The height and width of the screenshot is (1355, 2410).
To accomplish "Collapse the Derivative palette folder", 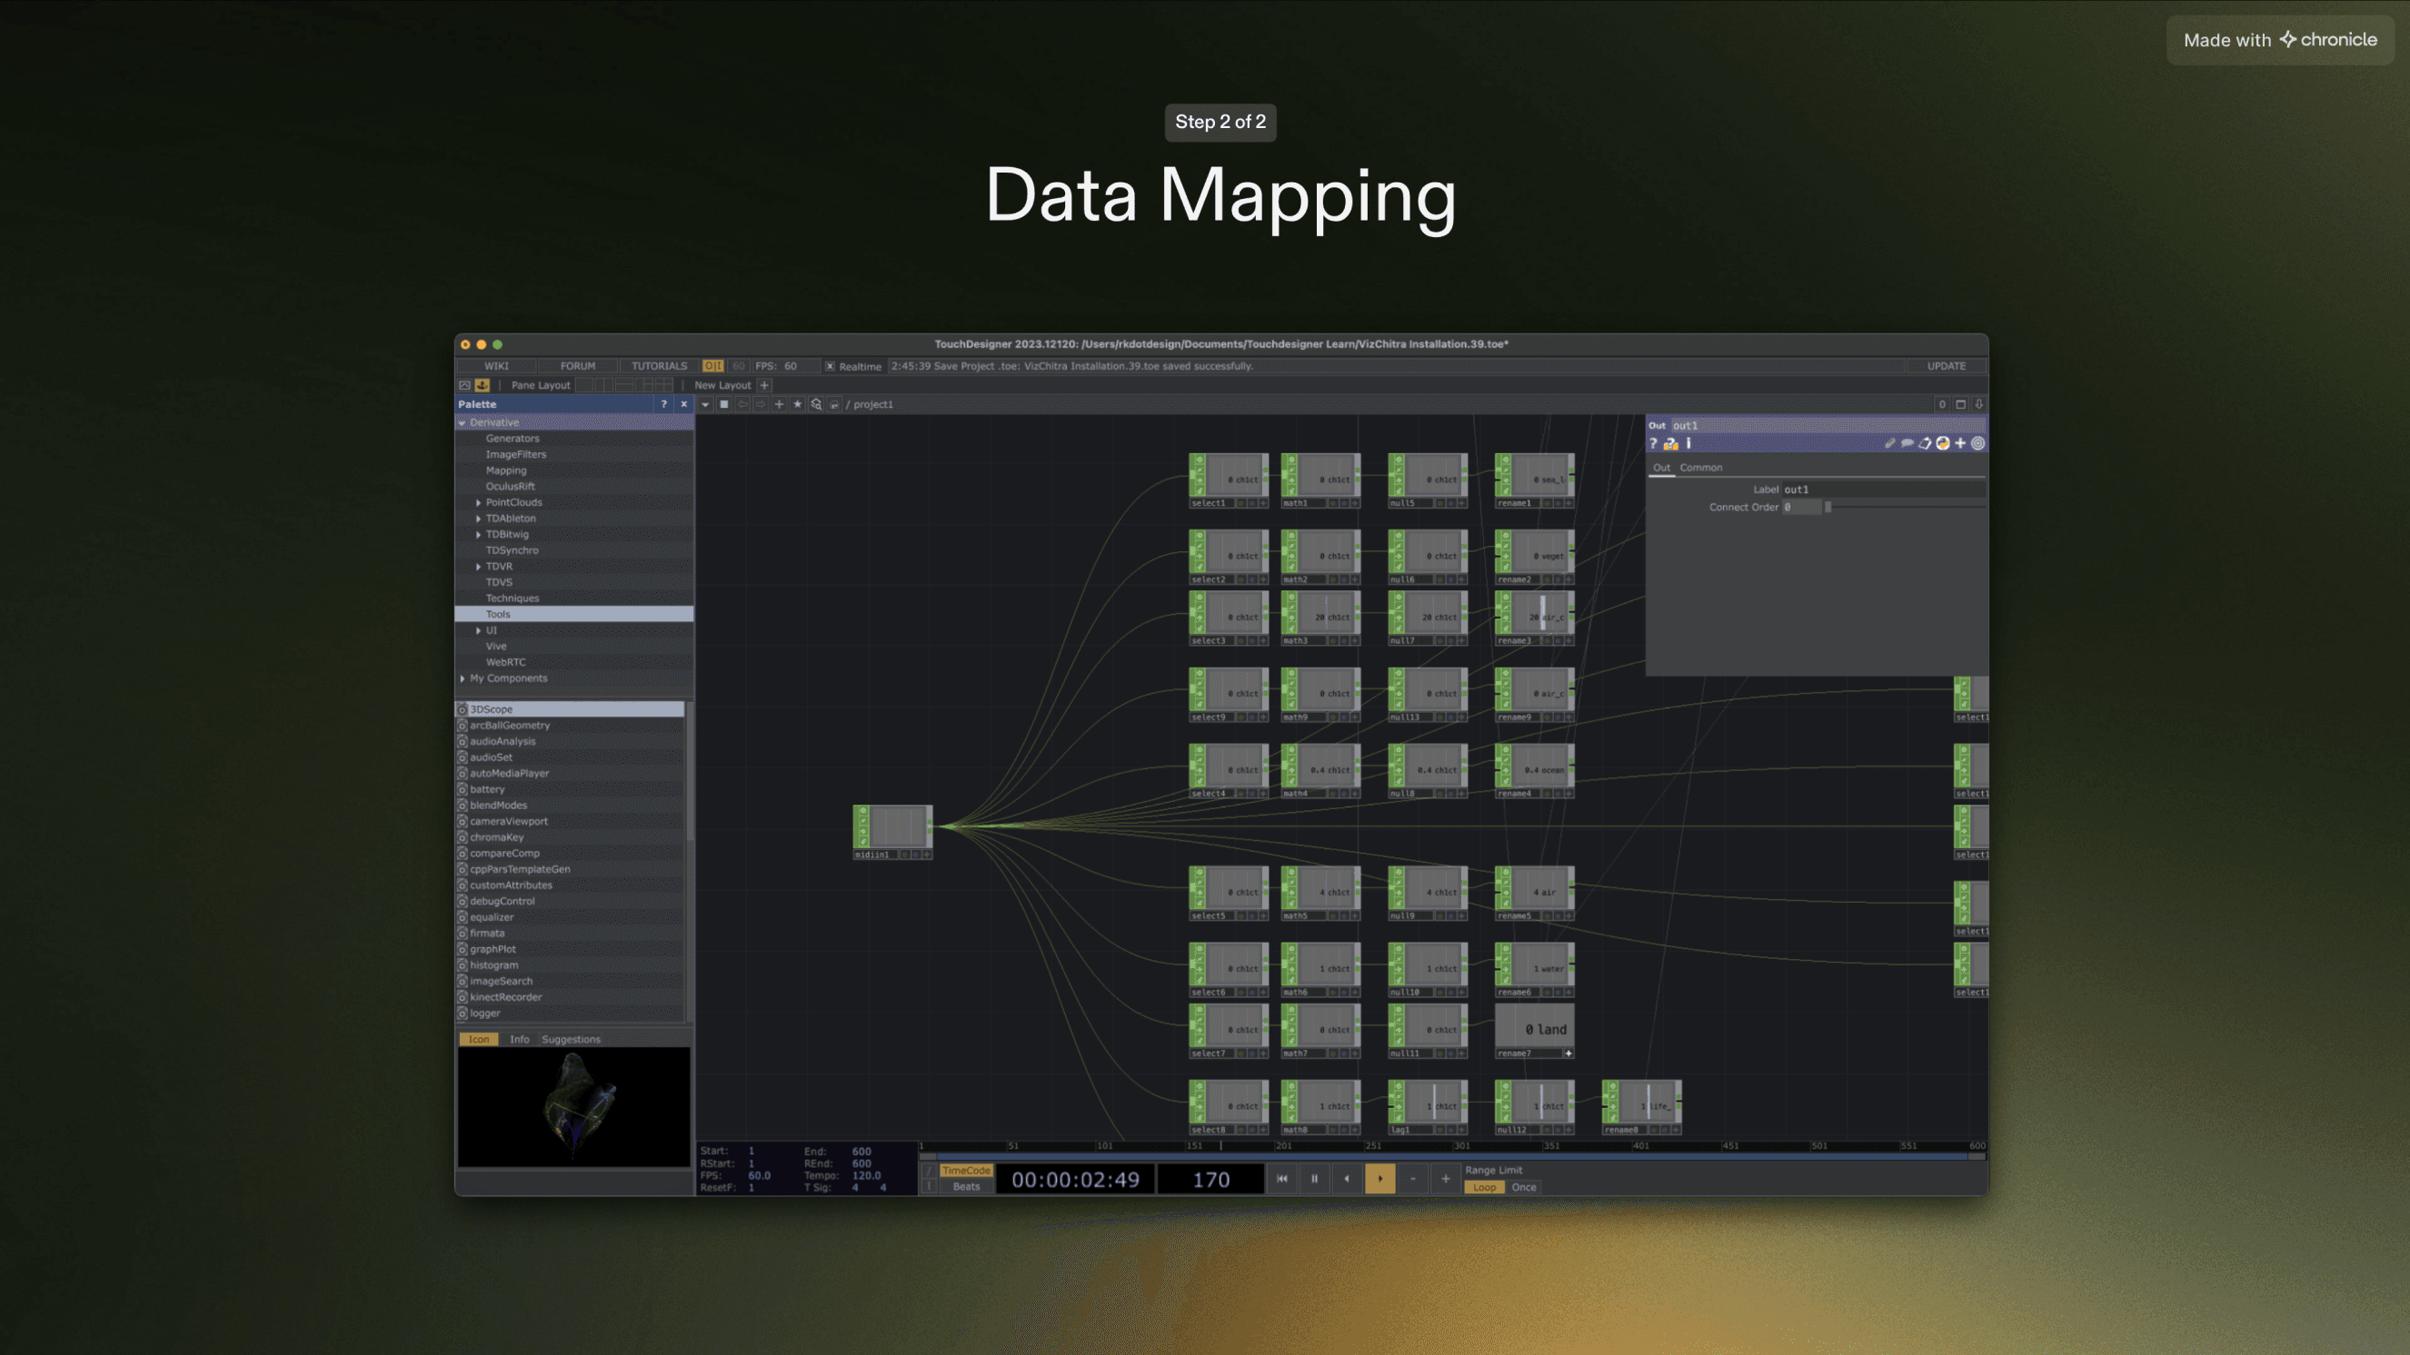I will point(463,422).
